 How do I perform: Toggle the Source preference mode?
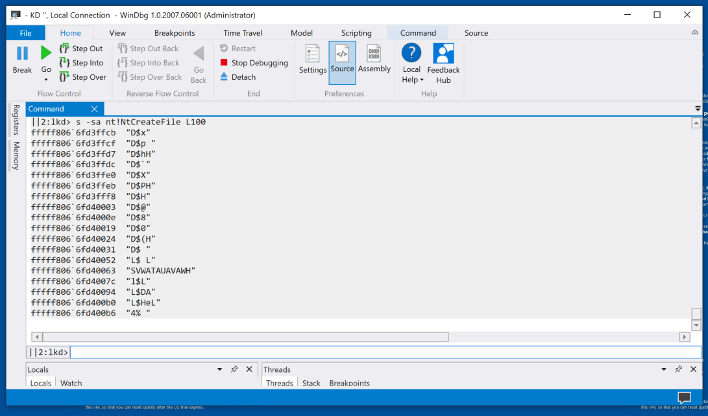342,54
